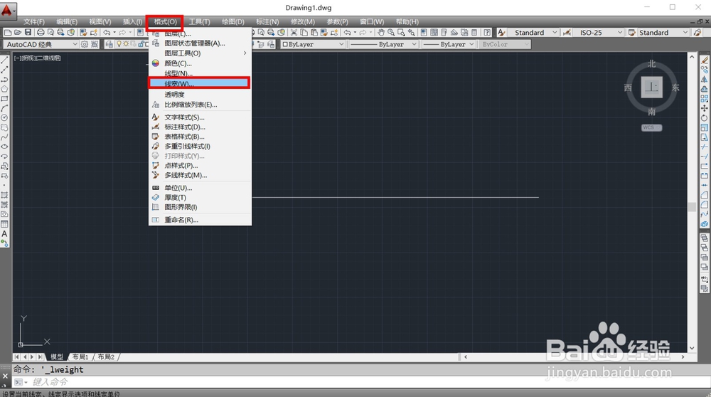Select the Pan hand tool

point(381,32)
